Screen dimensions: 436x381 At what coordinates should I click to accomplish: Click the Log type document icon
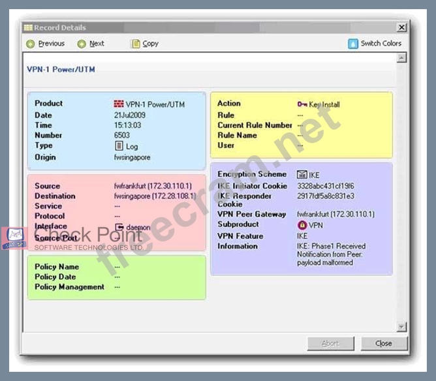pos(119,145)
